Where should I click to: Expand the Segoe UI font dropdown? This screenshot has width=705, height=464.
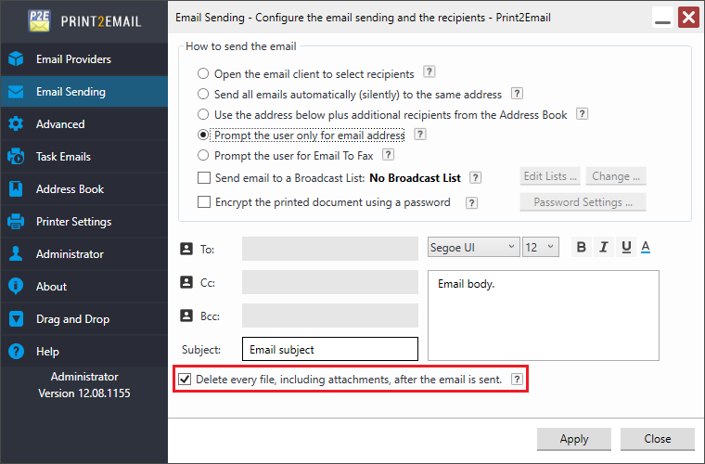(473, 247)
